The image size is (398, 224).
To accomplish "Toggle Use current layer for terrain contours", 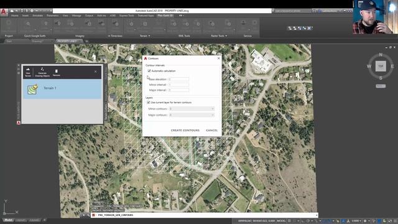I will pos(149,102).
